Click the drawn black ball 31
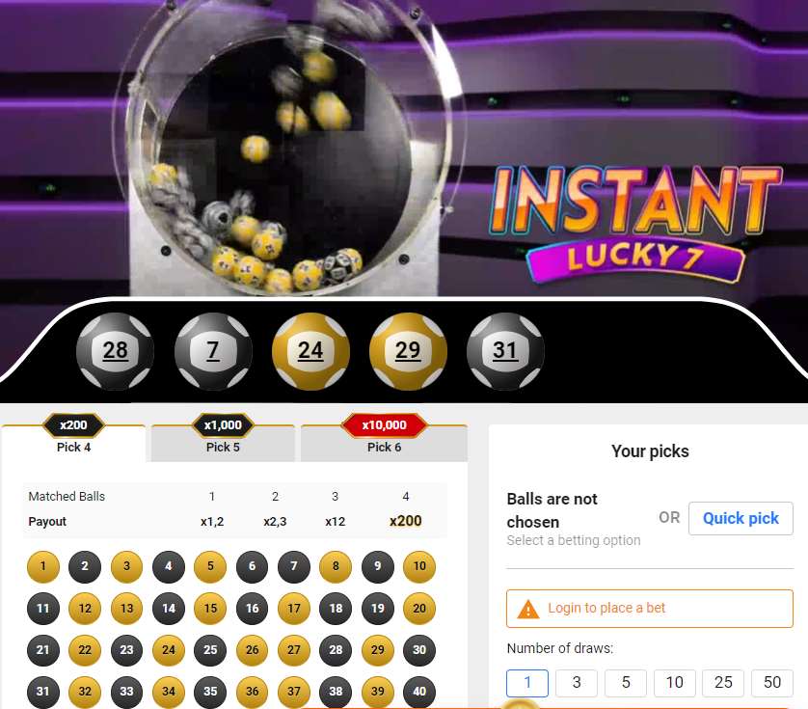The height and width of the screenshot is (709, 808). tap(505, 351)
